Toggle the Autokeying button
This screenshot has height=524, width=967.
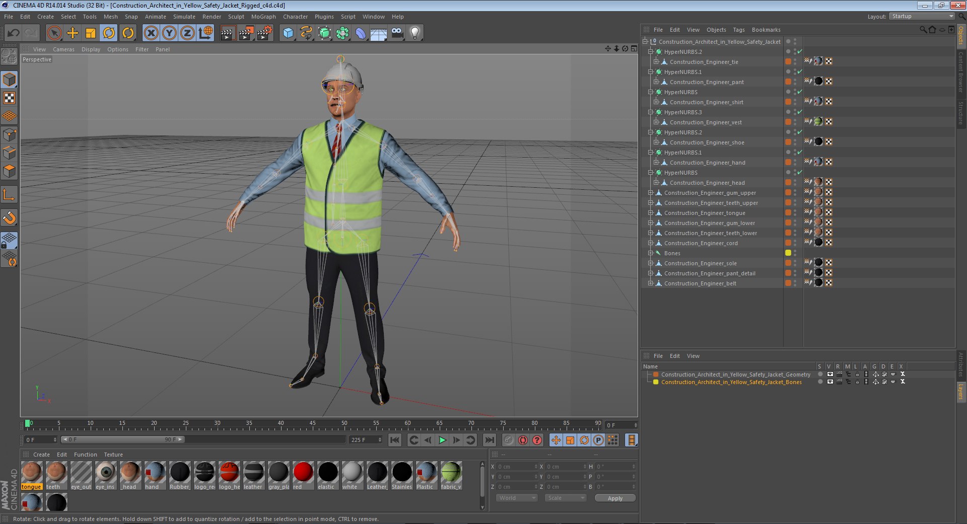(x=523, y=440)
